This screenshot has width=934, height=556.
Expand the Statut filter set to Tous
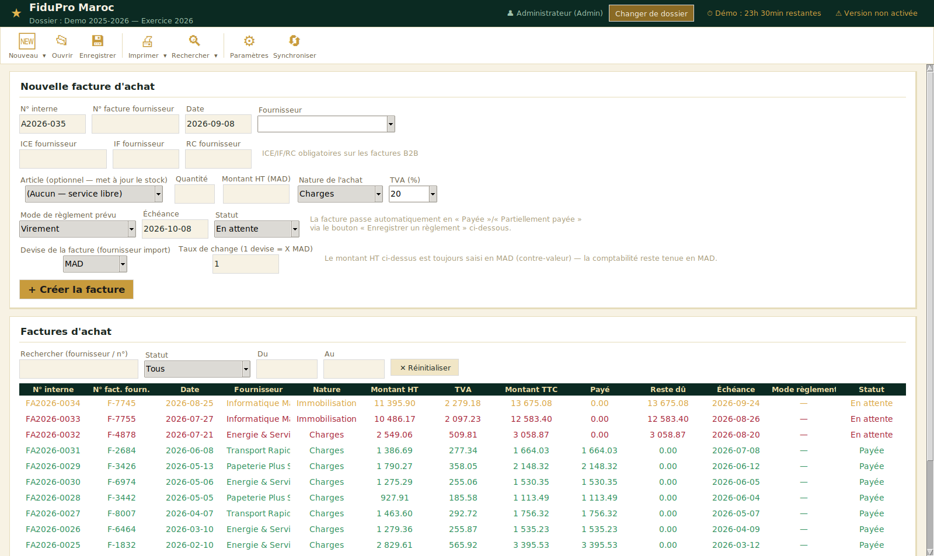click(197, 369)
